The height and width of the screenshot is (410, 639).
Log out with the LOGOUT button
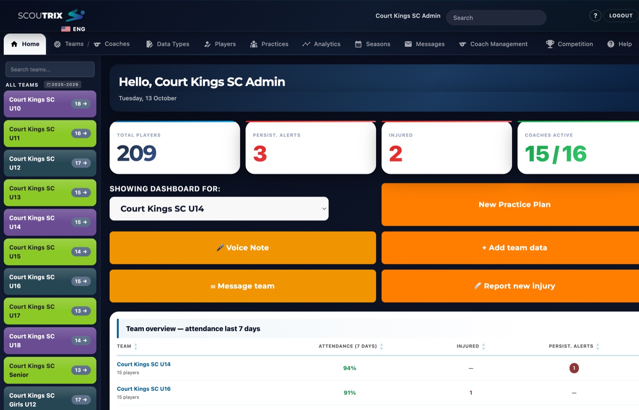pos(621,16)
